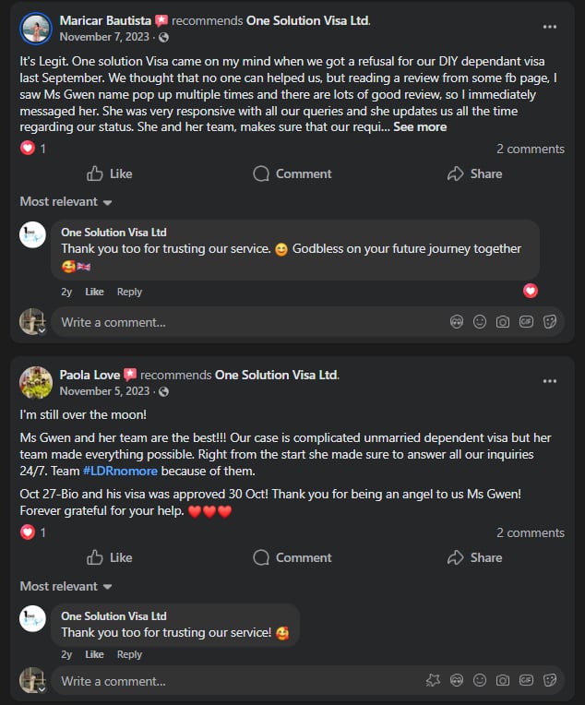Open Most relevant dropdown under Paola's post
Screen dimensions: 585x705
[66, 586]
